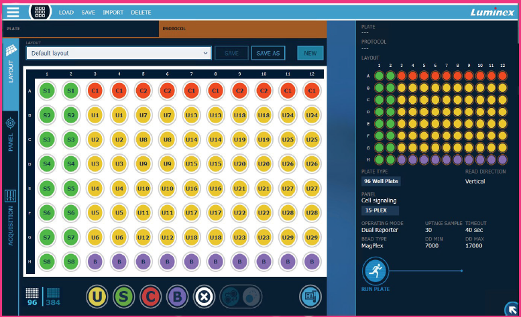Click the DD MAX value 17000
Screen dimensions: 521x317
pos(473,246)
